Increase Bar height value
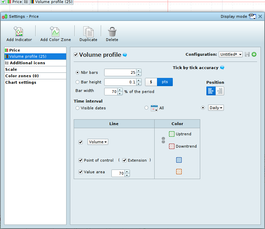This screenshot has height=229, width=265. coord(138,80)
